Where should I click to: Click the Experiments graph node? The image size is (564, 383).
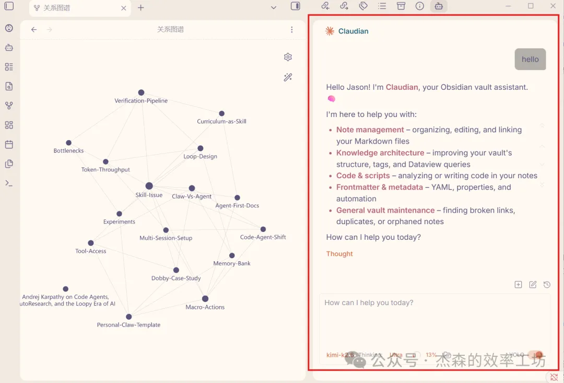click(119, 214)
